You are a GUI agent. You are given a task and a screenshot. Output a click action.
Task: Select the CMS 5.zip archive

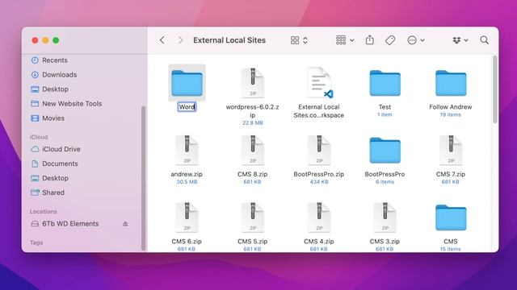[253, 217]
